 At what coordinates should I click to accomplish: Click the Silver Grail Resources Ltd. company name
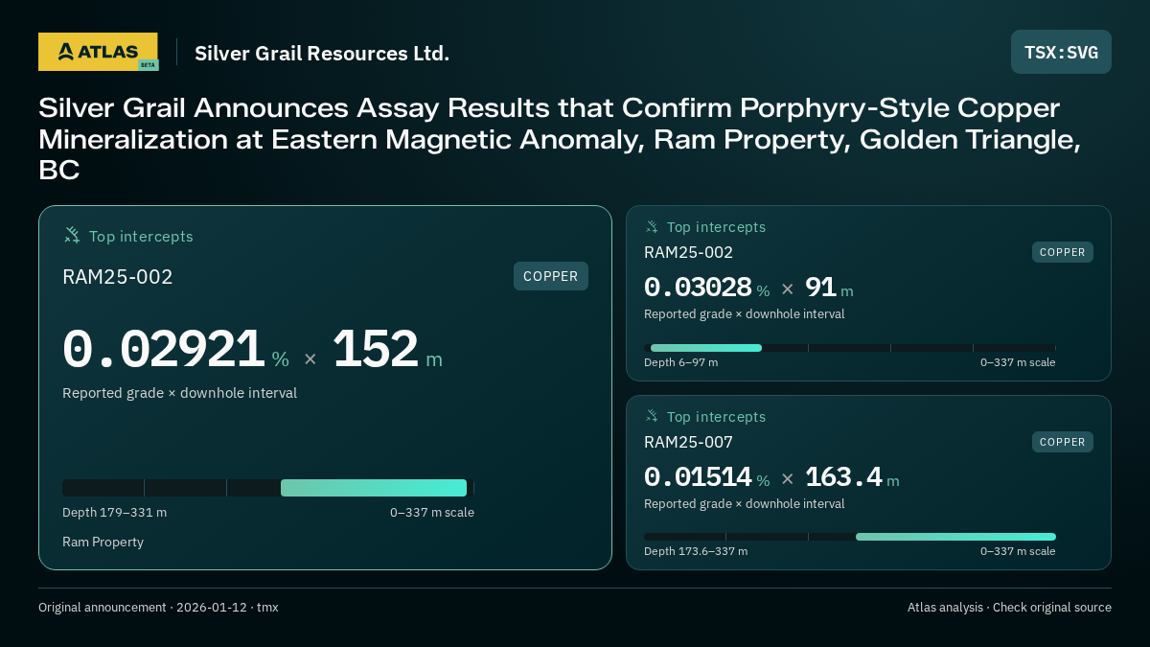[x=322, y=53]
